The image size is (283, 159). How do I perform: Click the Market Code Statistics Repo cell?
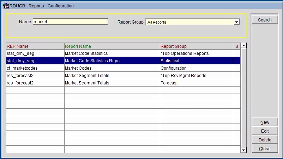click(112, 61)
